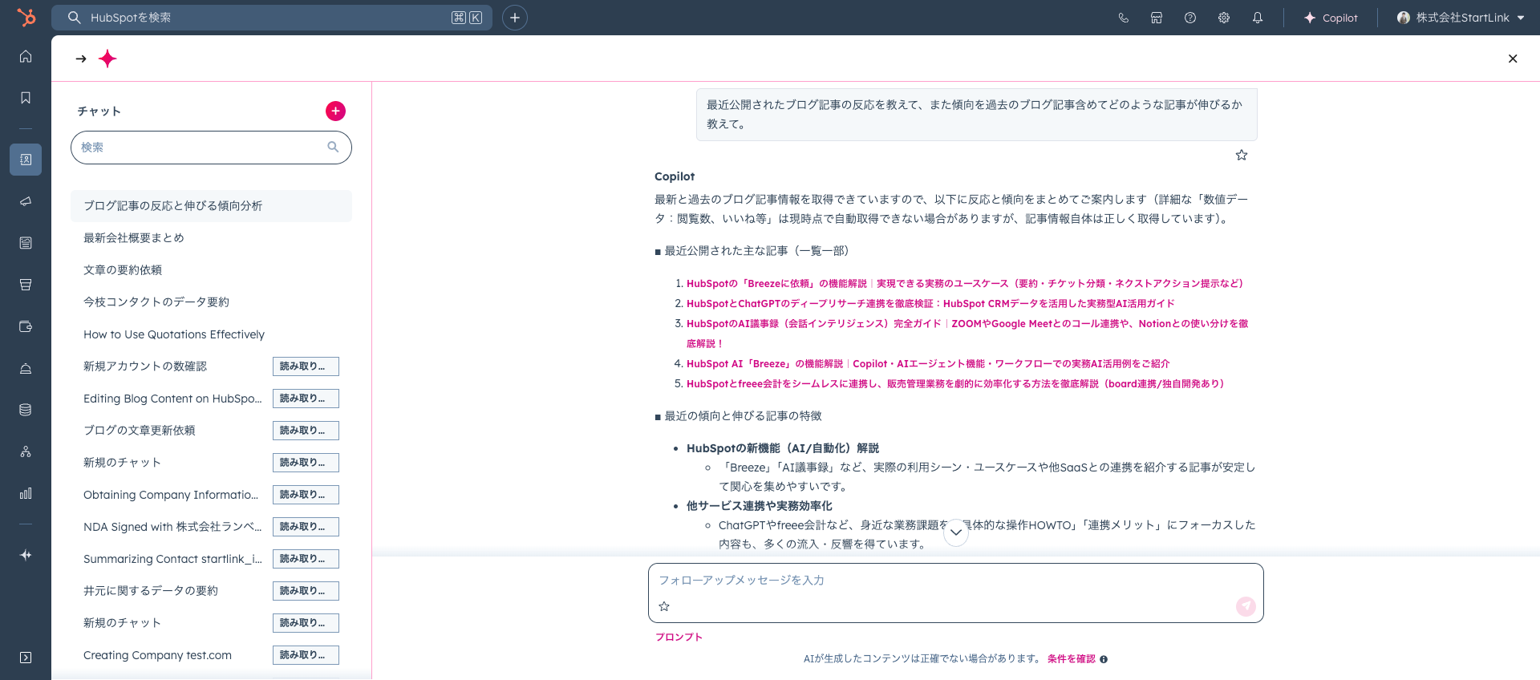Screen dimensions: 1540x680
Task: Click the プロンプト link below the input
Action: pyautogui.click(x=679, y=637)
